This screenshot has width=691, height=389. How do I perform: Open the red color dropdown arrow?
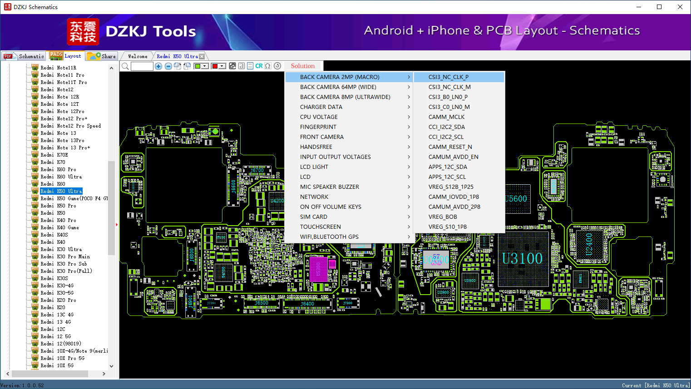click(222, 66)
